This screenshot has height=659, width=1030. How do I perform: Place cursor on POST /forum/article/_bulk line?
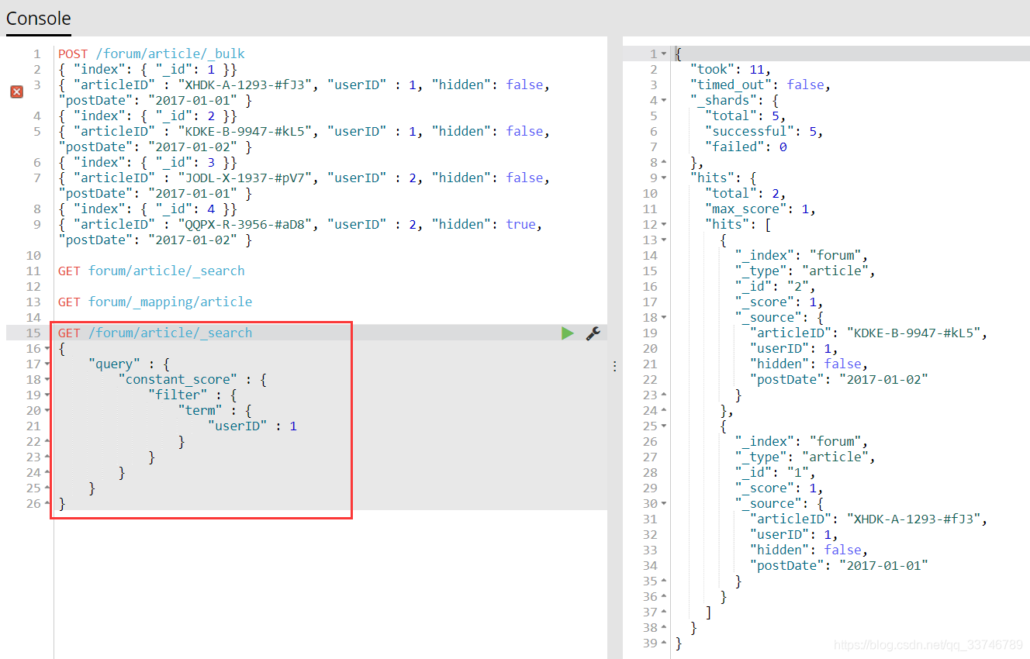click(x=151, y=53)
